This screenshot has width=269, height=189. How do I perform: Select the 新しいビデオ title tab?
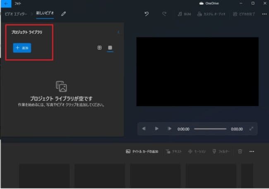click(x=45, y=13)
